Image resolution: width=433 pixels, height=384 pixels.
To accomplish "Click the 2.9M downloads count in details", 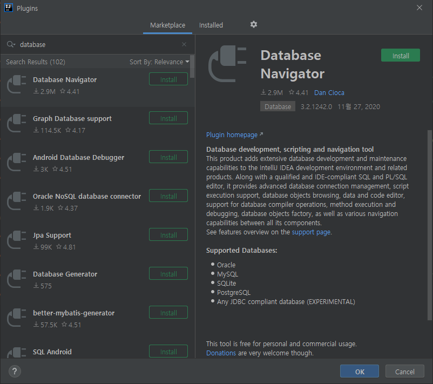I will click(x=272, y=92).
